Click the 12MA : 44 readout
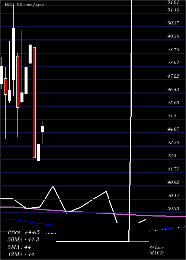Screen dimensions: 186x260 (x=21, y=254)
